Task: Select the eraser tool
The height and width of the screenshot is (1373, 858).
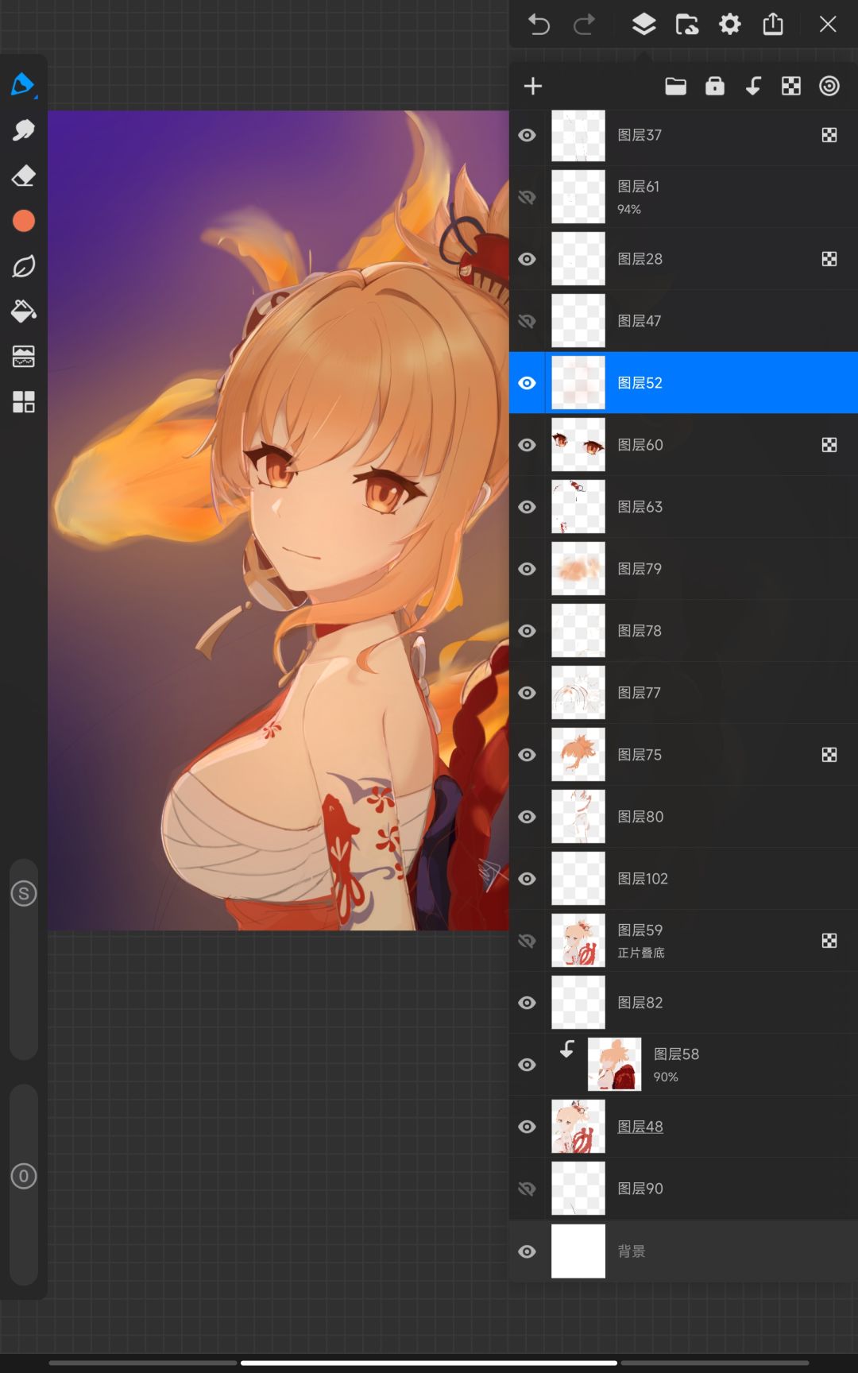Action: point(23,176)
